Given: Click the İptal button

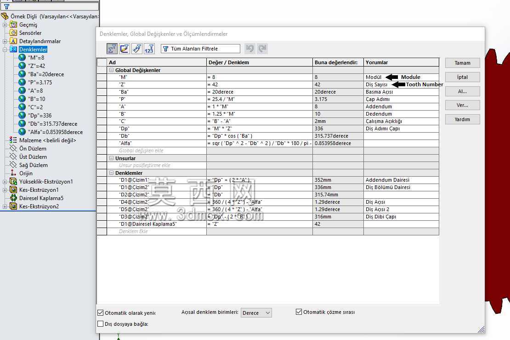Looking at the screenshot, I should 463,77.
